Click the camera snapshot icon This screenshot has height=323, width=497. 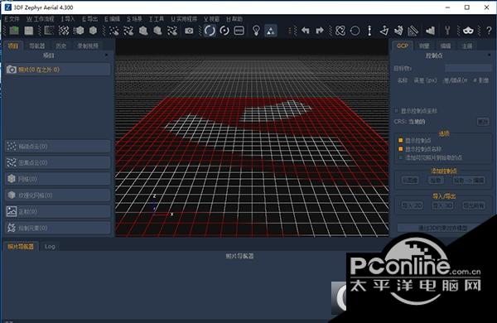[189, 31]
